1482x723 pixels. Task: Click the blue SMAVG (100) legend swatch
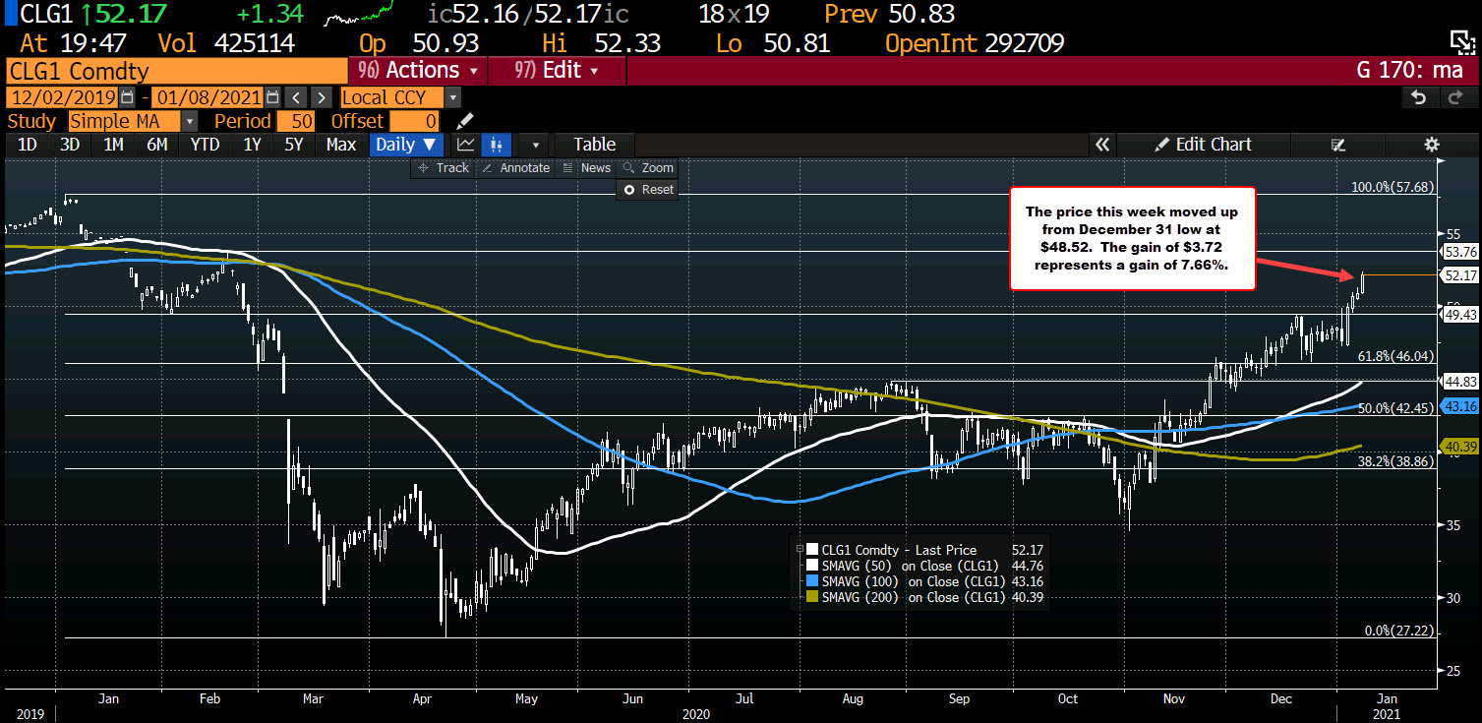tap(811, 581)
